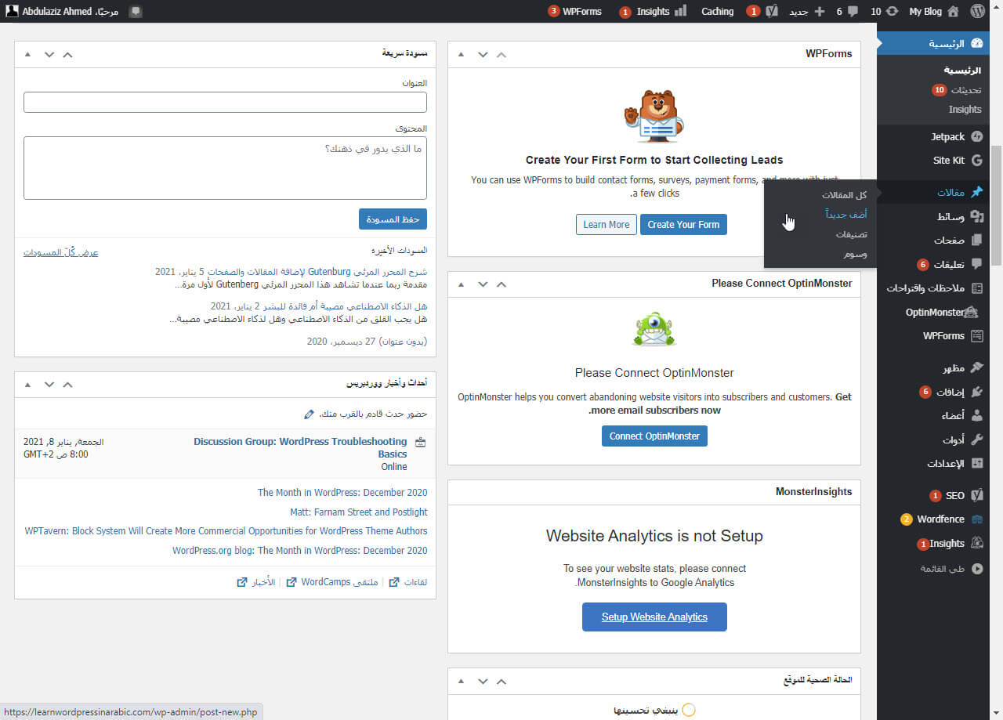Move the WPForms widget down
The image size is (1003, 720).
(483, 54)
